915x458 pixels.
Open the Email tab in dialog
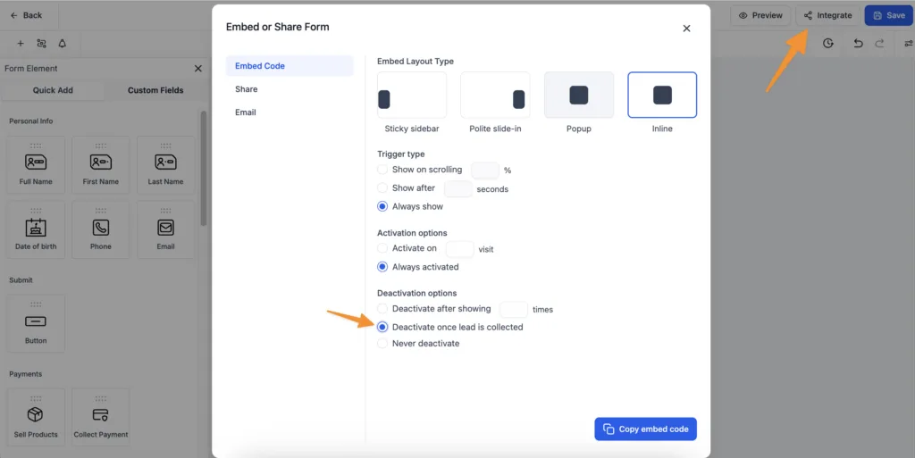tap(246, 112)
